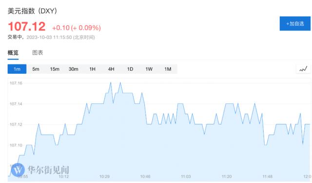Choose the 1D timeframe

[x=130, y=69]
